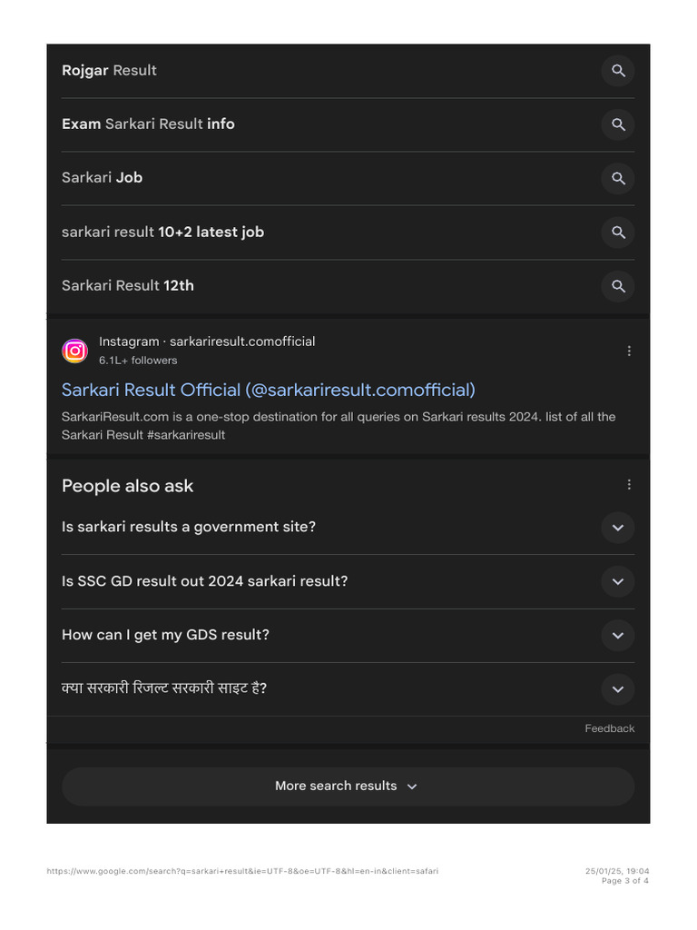The image size is (697, 930).
Task: Expand the Hindi question about sarkari site
Action: pyautogui.click(x=618, y=689)
